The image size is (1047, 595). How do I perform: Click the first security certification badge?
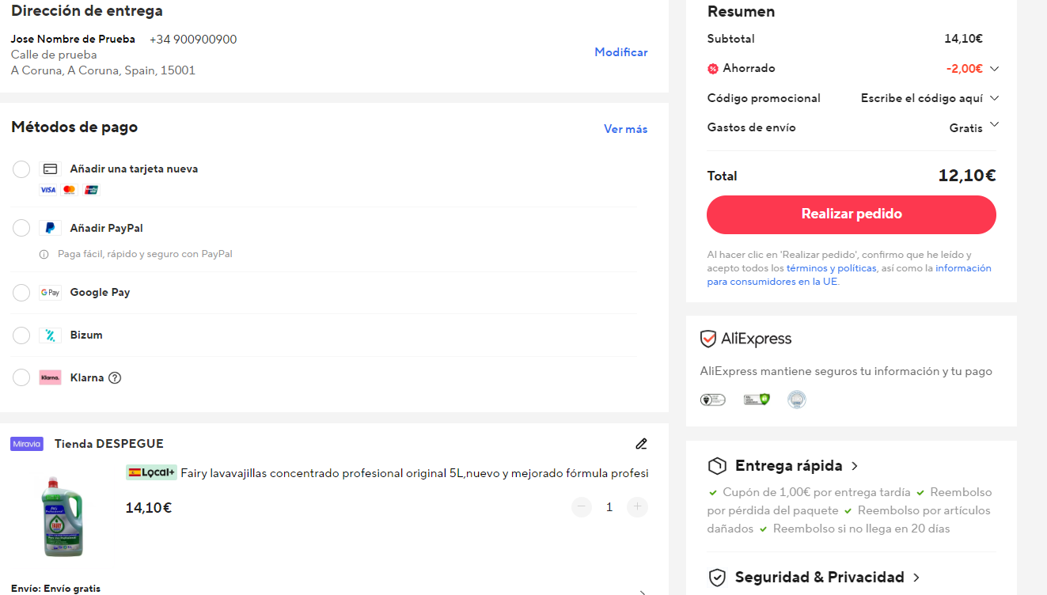(713, 400)
